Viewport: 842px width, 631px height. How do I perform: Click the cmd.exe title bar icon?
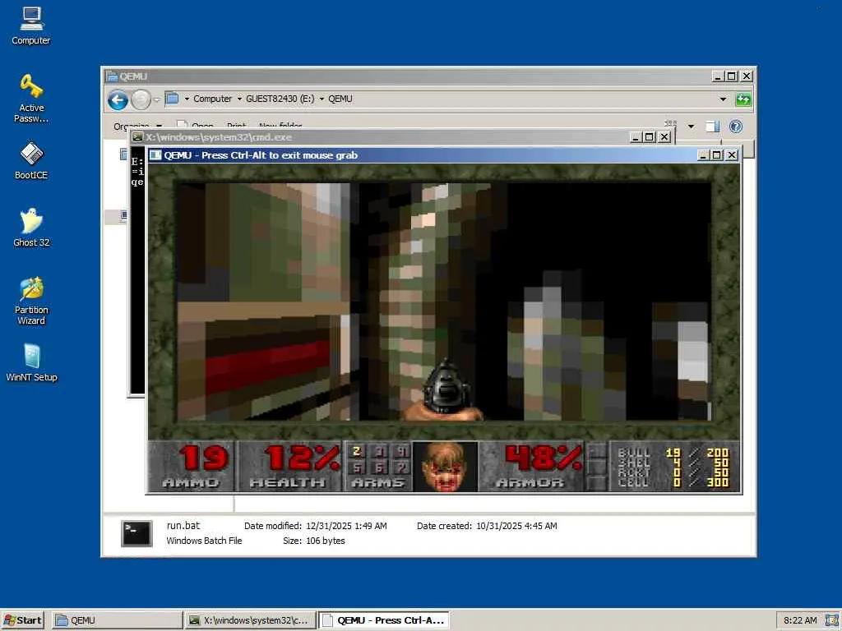pyautogui.click(x=138, y=137)
